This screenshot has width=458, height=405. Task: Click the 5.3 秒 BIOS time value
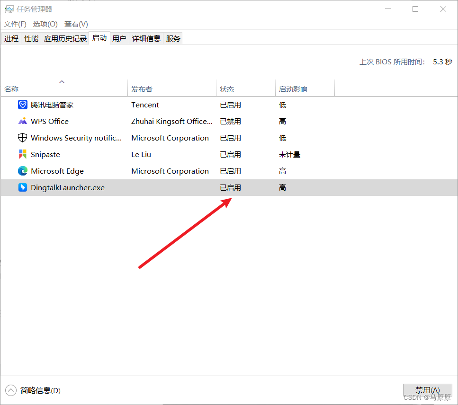coord(442,62)
